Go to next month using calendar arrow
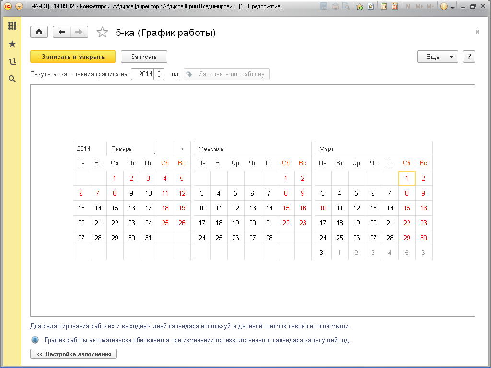 182,149
